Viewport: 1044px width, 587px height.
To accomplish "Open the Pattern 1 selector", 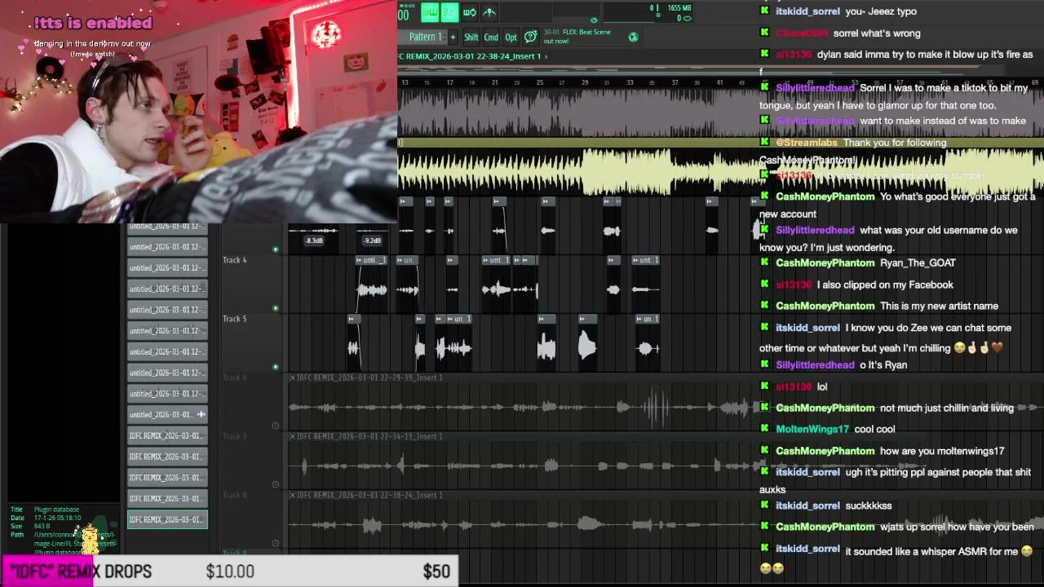I will [425, 37].
